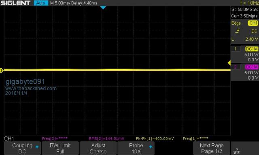Select the yellow channel 1 ground marker
Image resolution: width=259 pixels, height=155 pixels.
click(x=2, y=71)
